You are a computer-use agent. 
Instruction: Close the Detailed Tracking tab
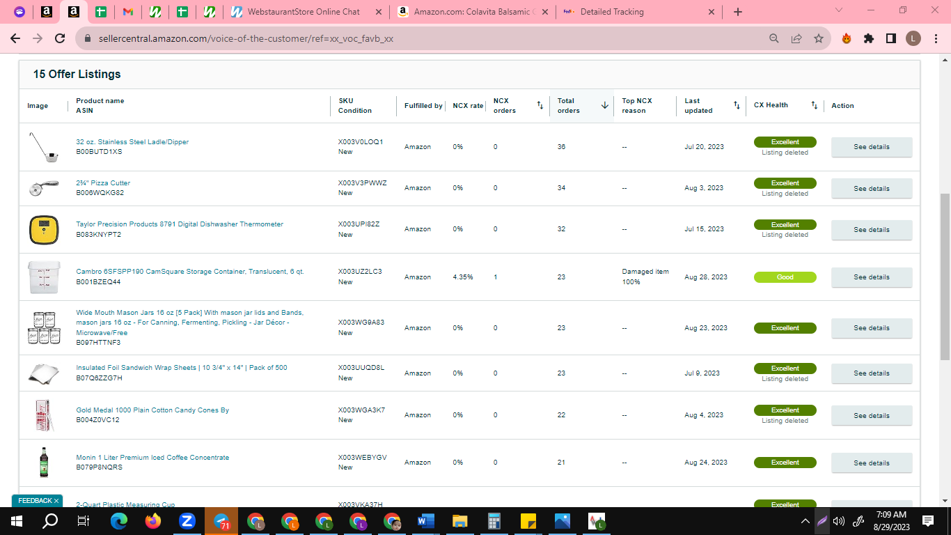pyautogui.click(x=712, y=12)
